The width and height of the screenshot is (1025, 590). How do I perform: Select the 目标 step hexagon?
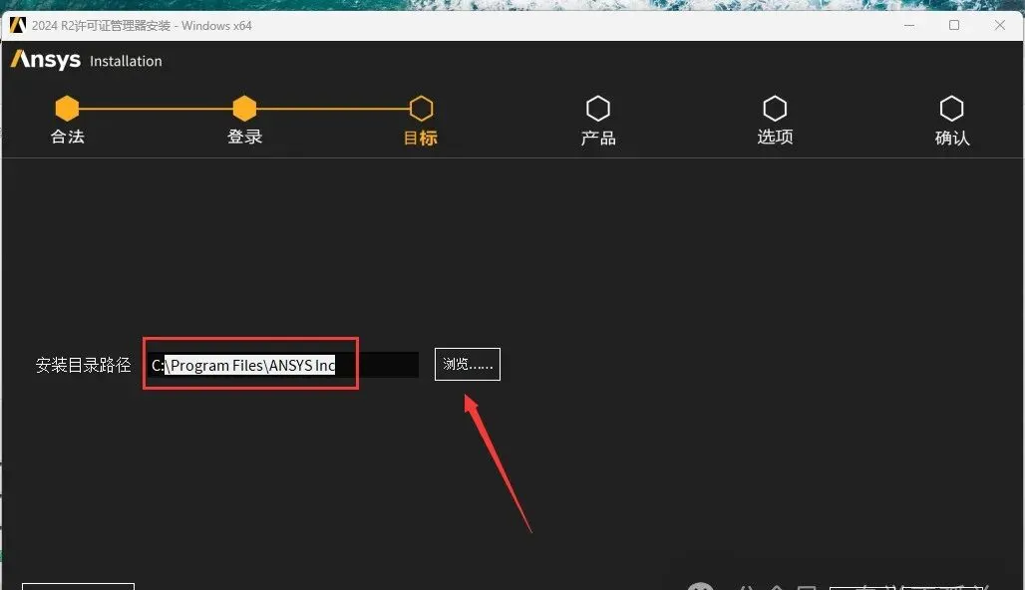[421, 109]
